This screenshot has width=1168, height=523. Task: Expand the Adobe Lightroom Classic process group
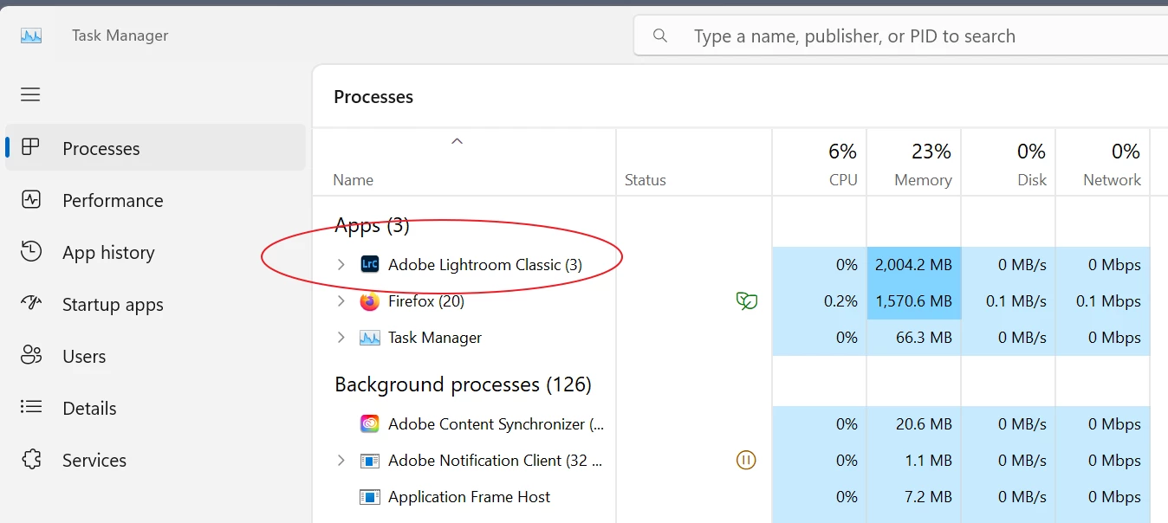click(x=341, y=265)
